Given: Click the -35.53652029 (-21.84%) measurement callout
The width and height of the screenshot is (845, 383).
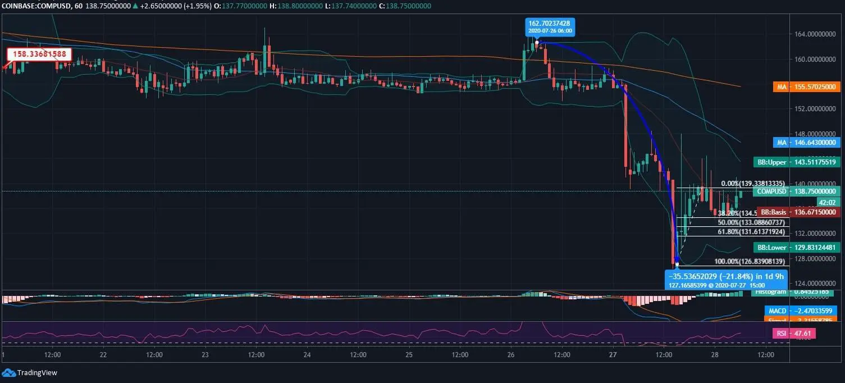Looking at the screenshot, I should 726,280.
